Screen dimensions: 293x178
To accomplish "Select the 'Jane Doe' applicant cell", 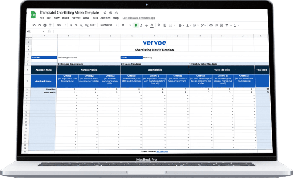I will (44, 89).
